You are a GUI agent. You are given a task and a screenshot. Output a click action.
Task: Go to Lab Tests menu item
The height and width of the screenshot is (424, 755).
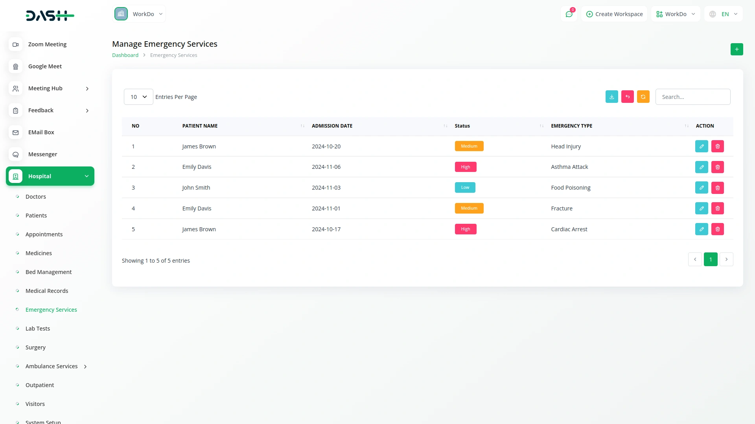coord(38,329)
